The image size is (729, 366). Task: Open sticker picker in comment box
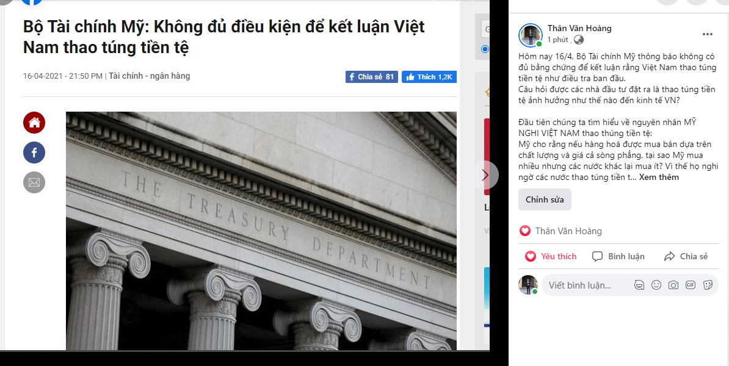click(708, 285)
